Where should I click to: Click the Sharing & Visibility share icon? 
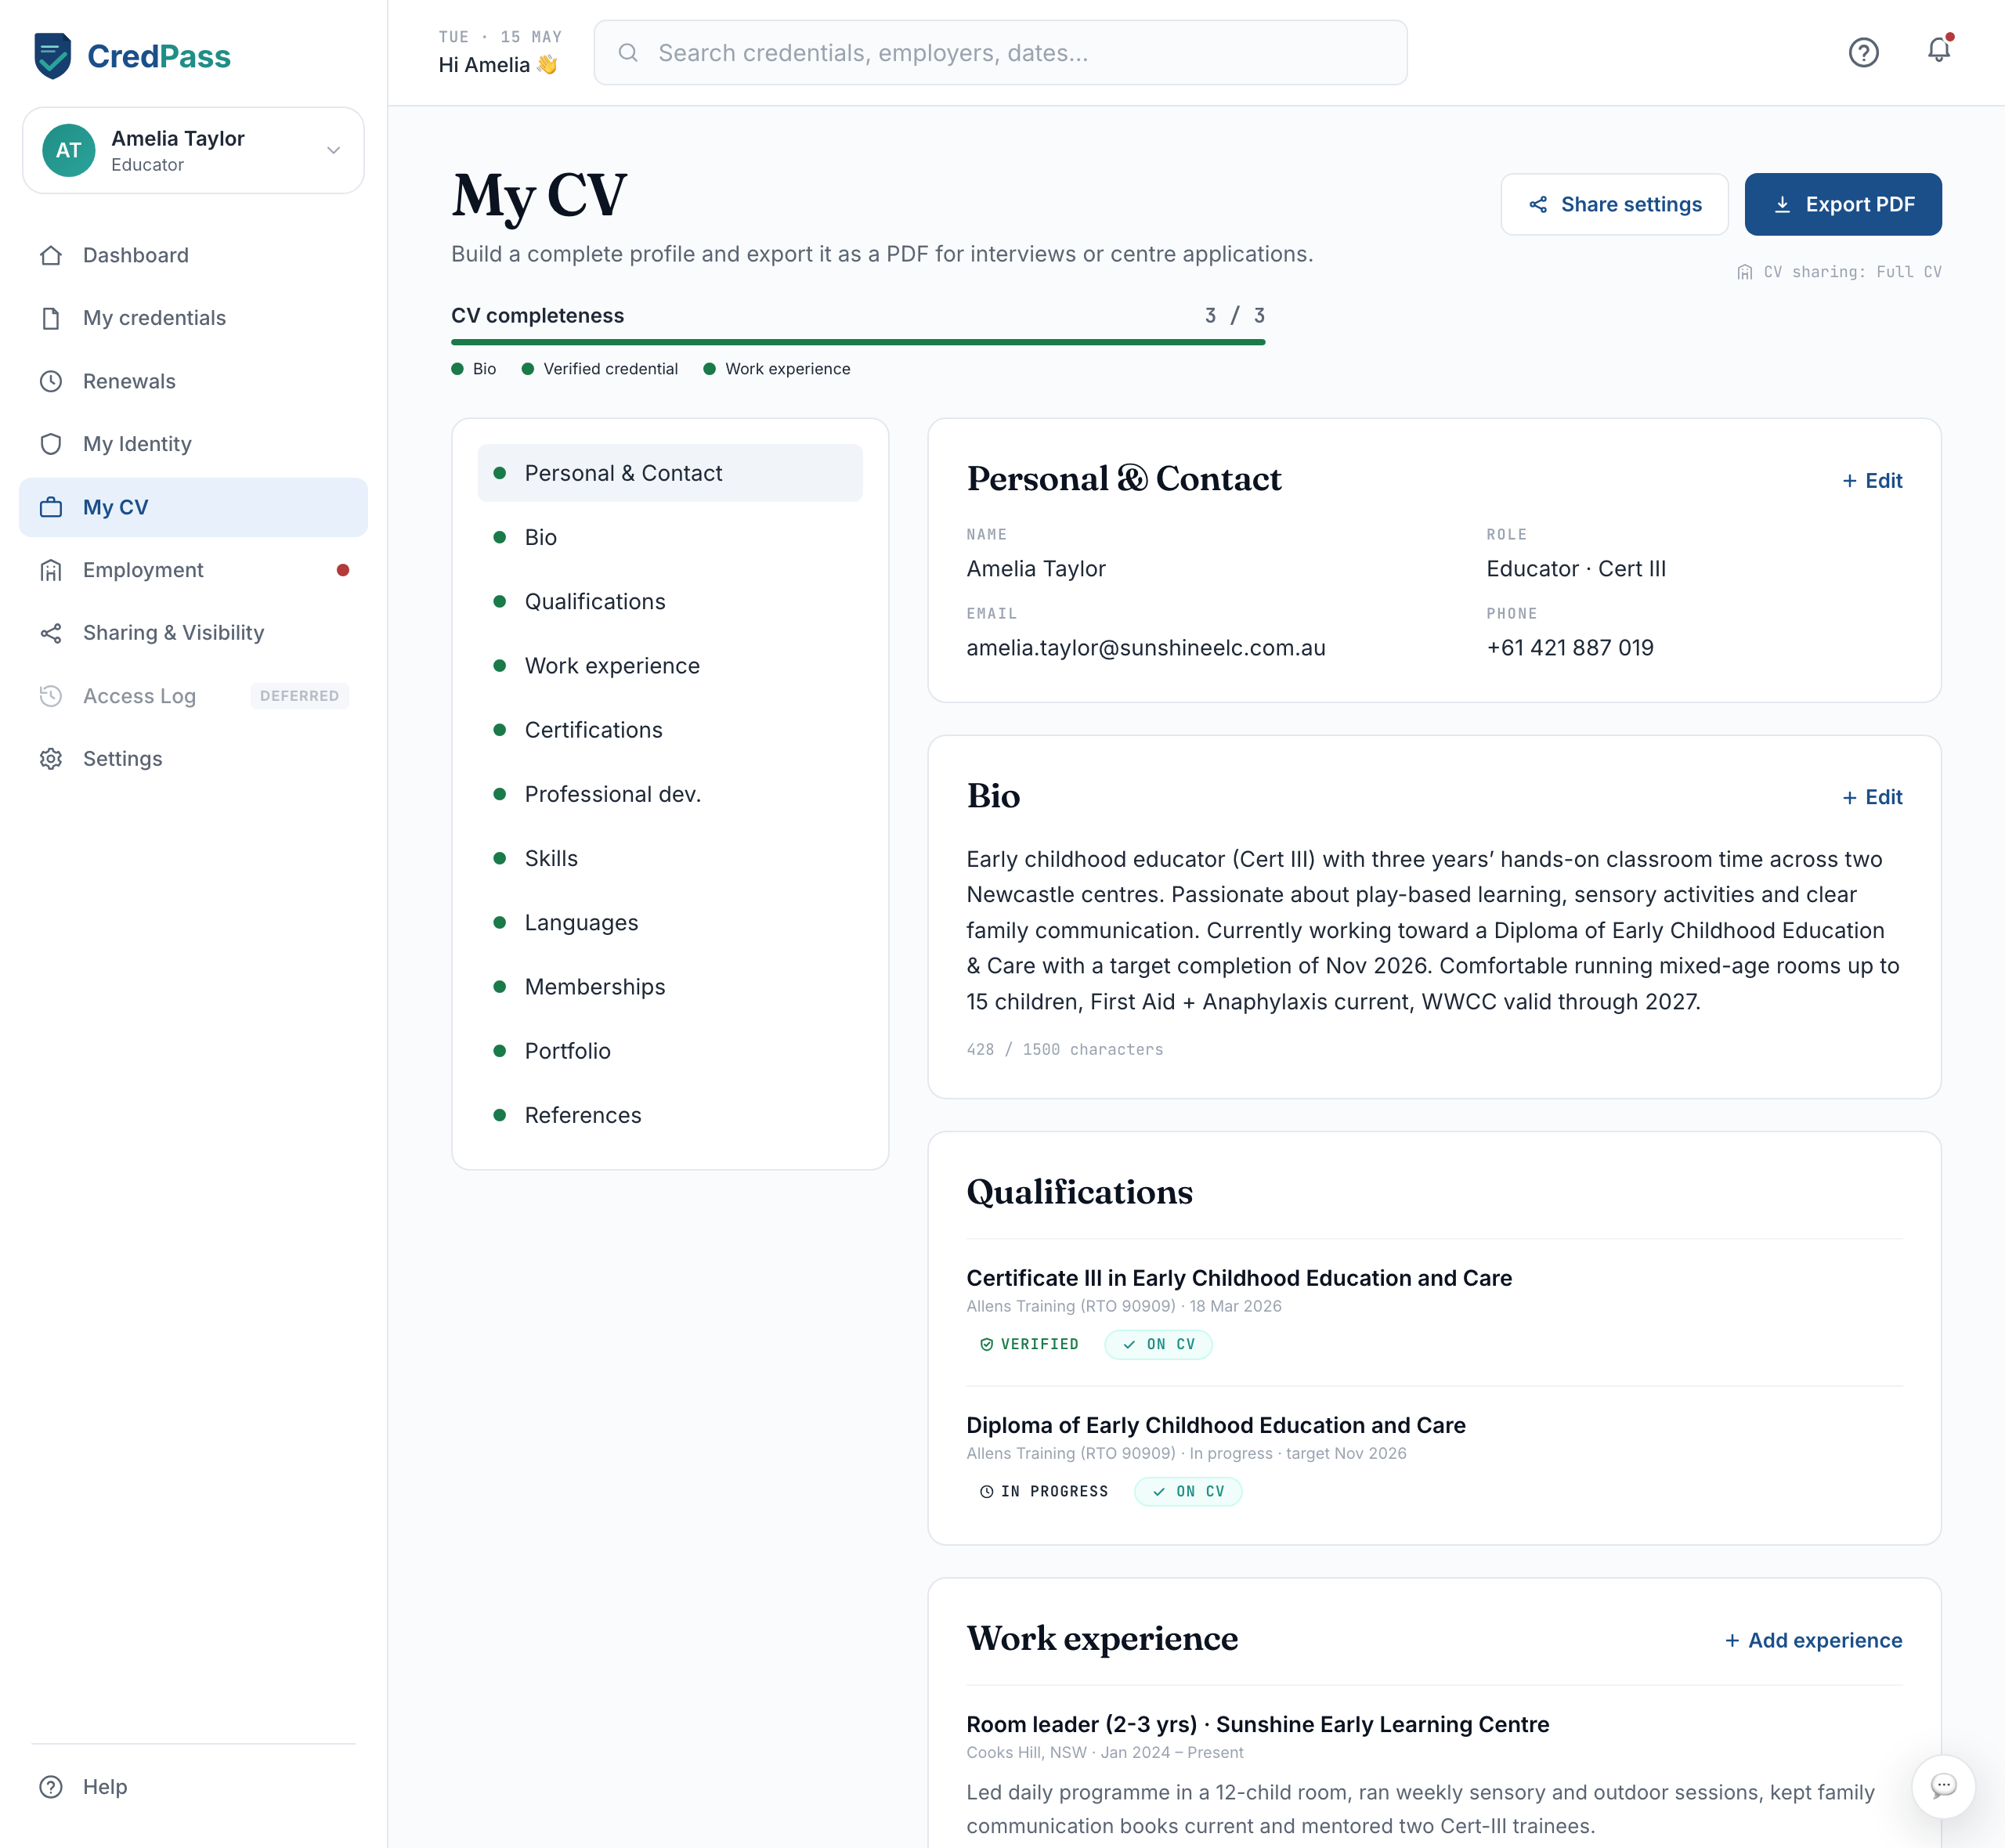(x=51, y=633)
